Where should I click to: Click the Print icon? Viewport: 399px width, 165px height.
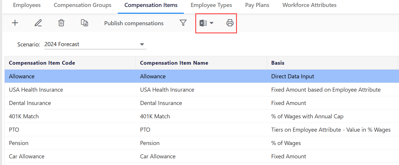(x=230, y=23)
